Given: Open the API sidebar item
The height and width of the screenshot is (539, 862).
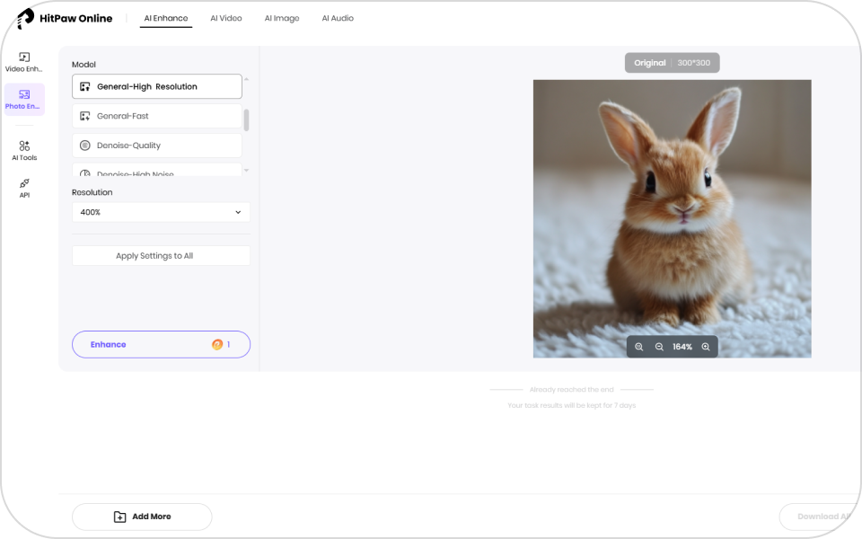Looking at the screenshot, I should point(24,188).
